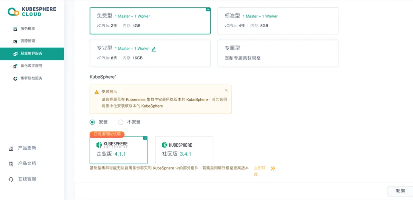This screenshot has width=413, height=200.
Task: Click the 安装提示 heading
Action: point(109,92)
